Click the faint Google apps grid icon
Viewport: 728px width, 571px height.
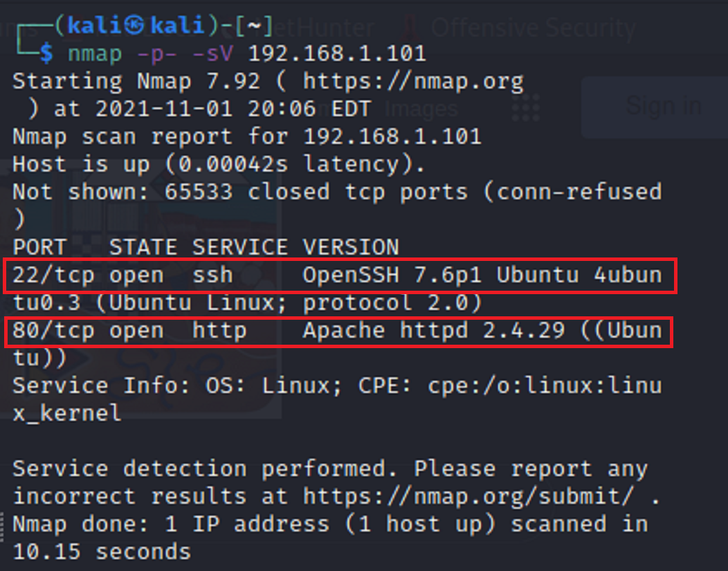[x=526, y=107]
